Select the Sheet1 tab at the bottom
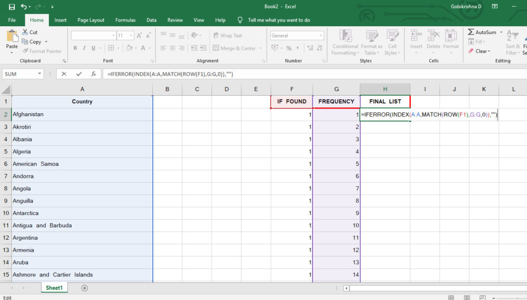 coord(54,288)
